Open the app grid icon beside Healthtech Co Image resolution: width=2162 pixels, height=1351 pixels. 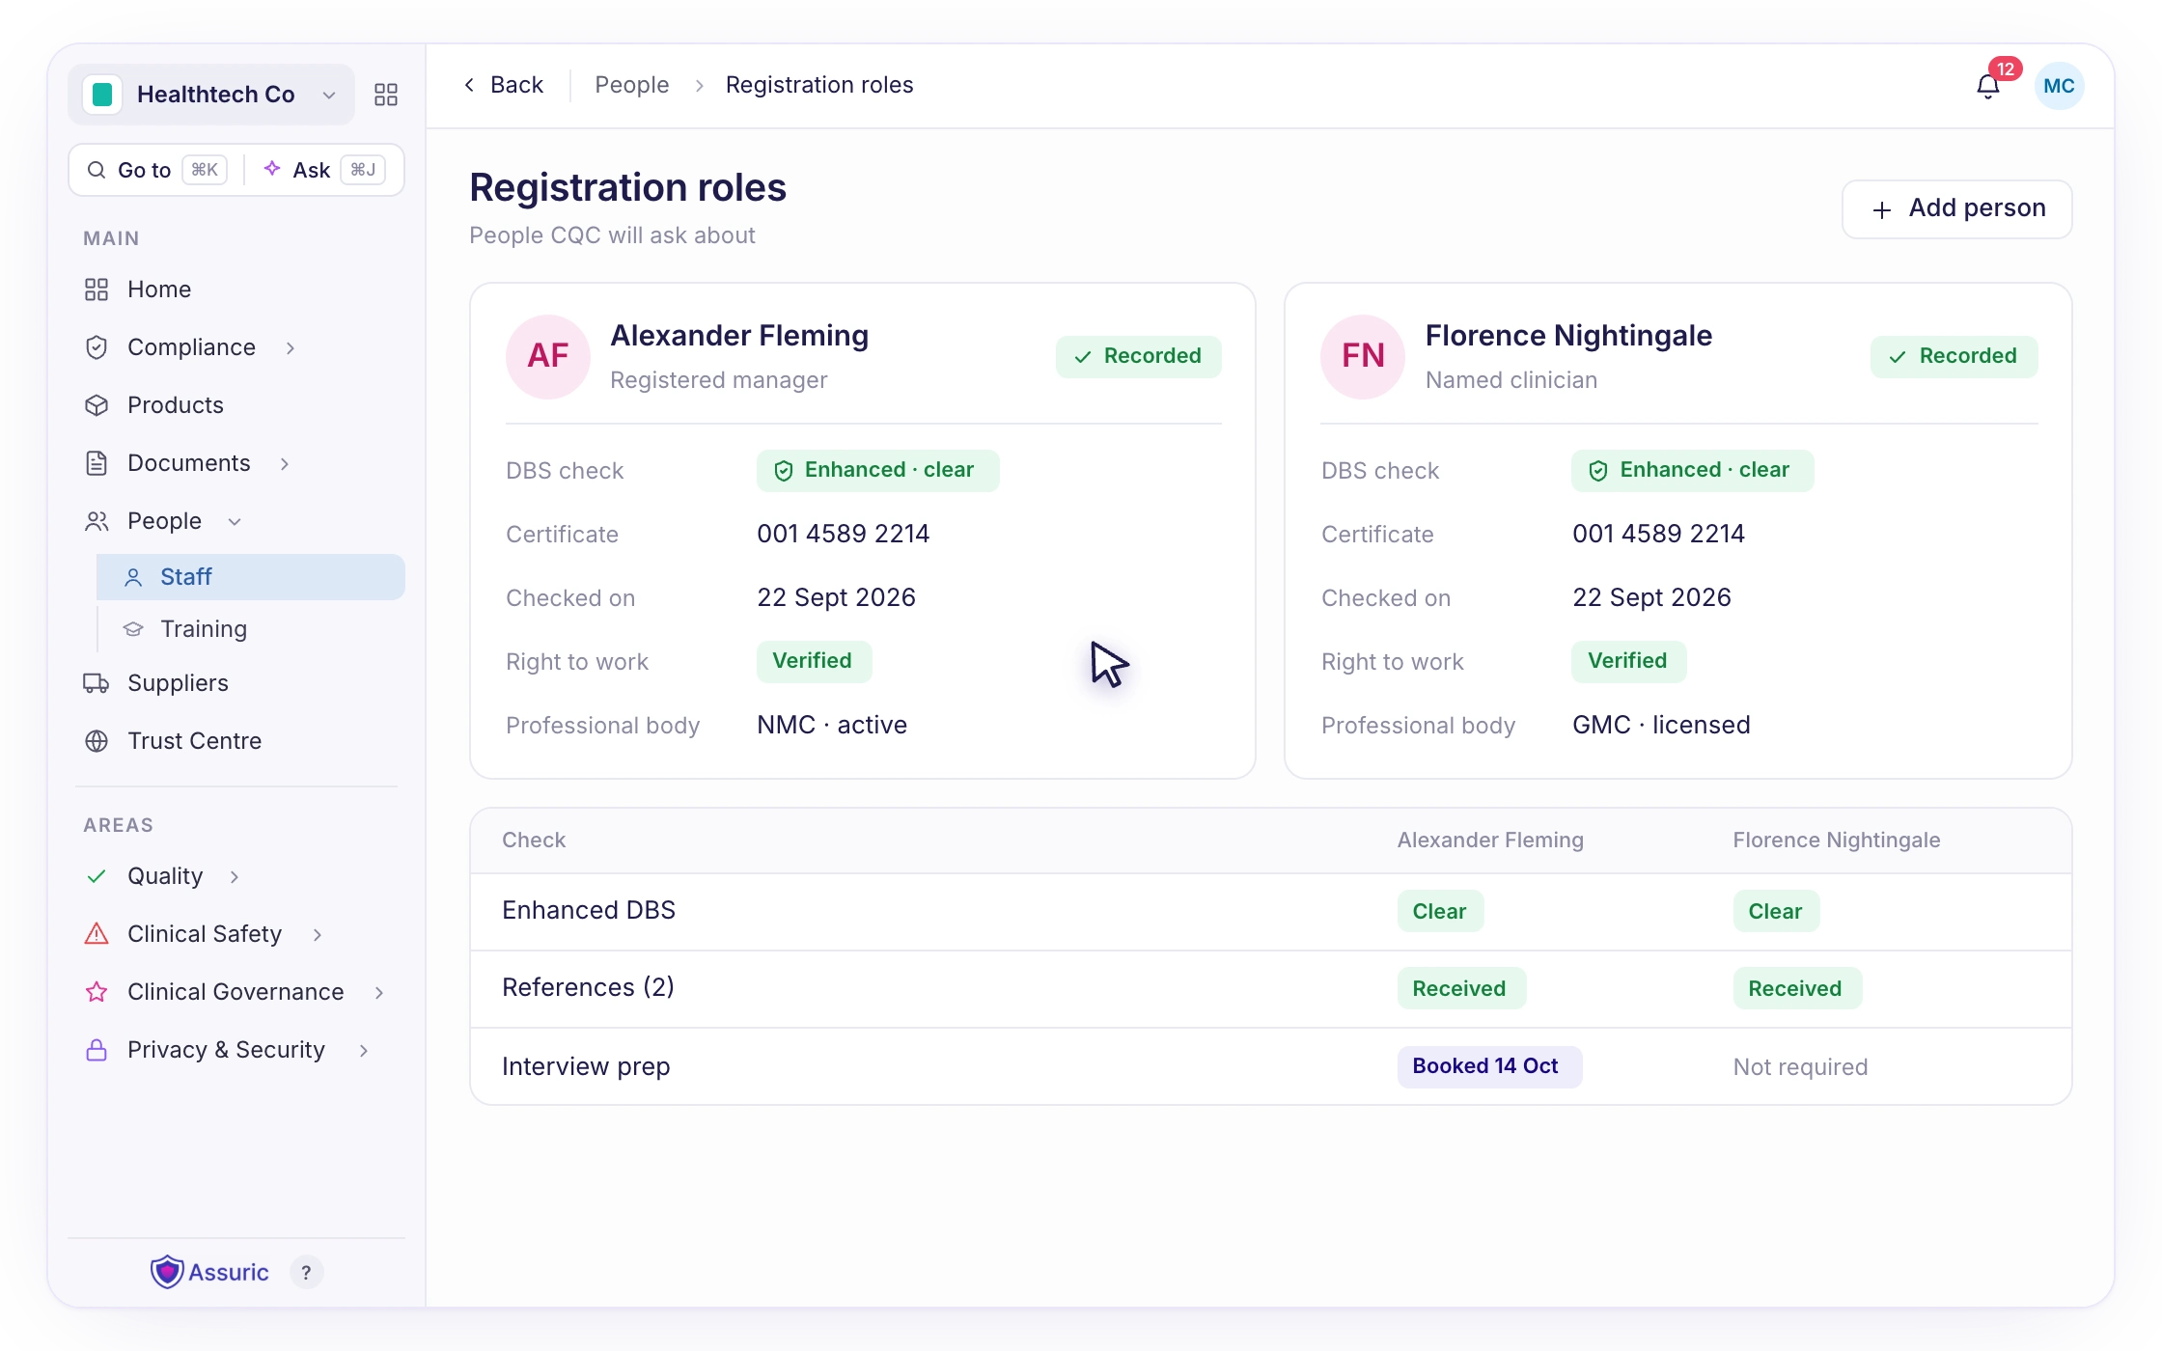(386, 95)
